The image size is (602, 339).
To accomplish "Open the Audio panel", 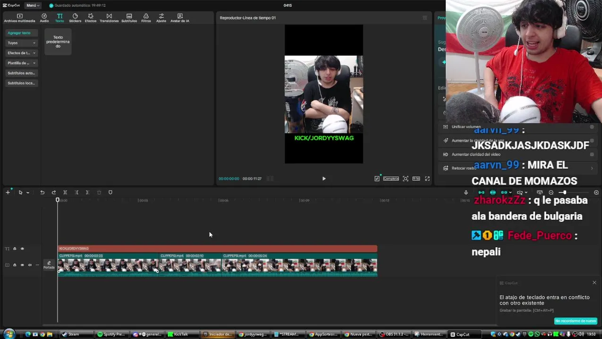I will tap(44, 18).
